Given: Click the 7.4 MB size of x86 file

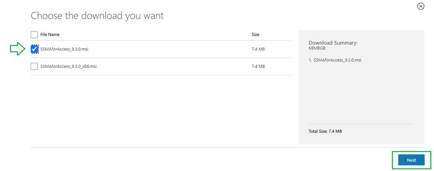Looking at the screenshot, I should click(x=258, y=66).
